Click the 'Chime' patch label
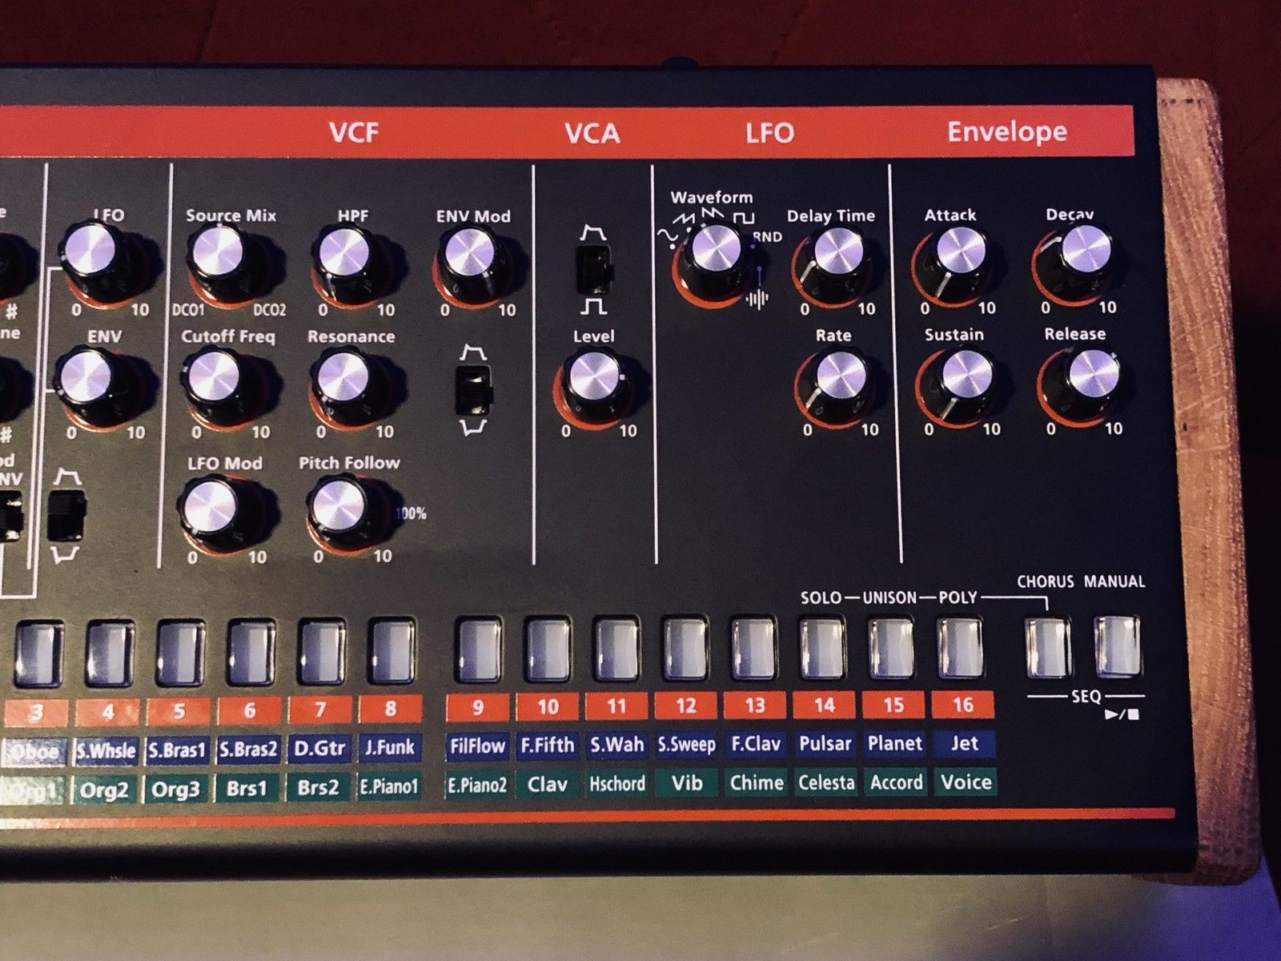 pyautogui.click(x=756, y=783)
